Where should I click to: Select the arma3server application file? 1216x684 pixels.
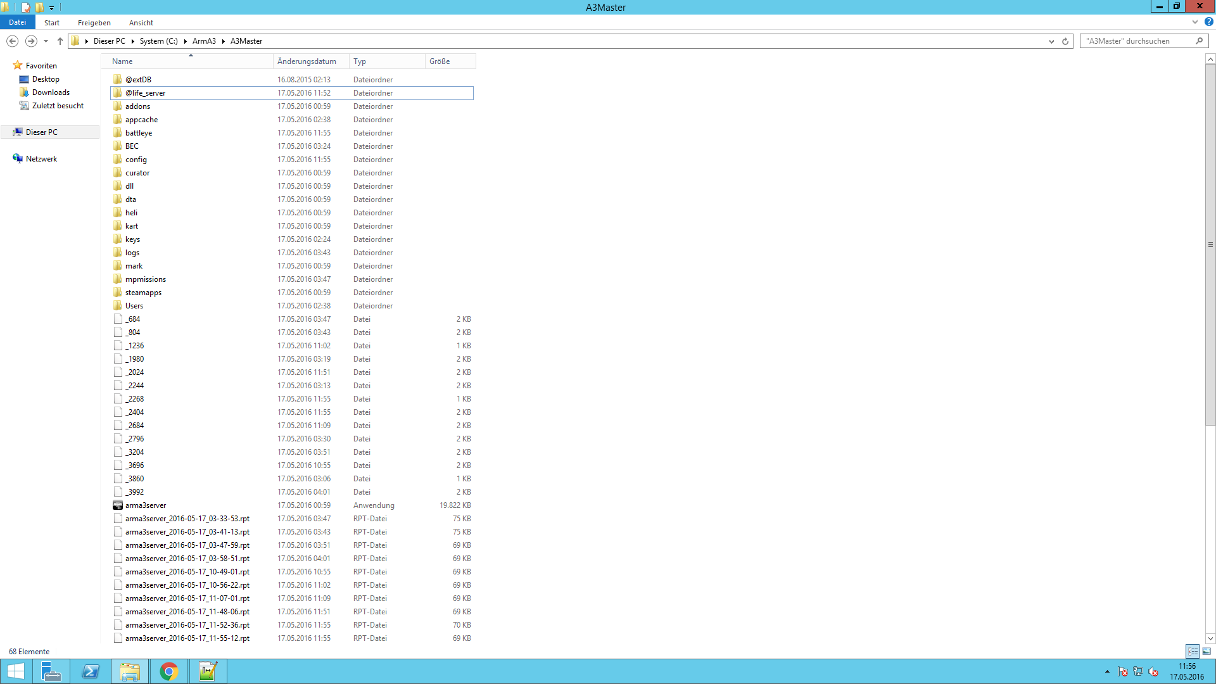click(x=146, y=505)
